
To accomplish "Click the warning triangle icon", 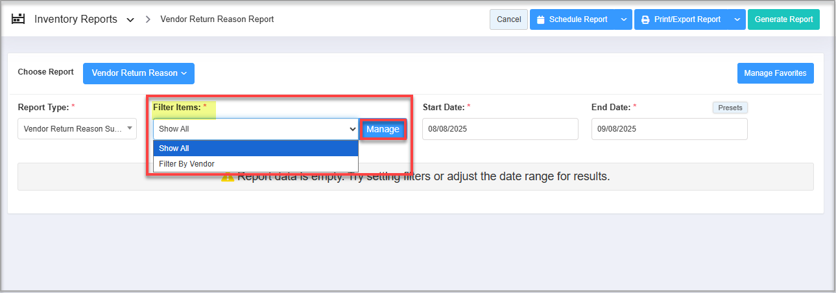I will point(228,176).
